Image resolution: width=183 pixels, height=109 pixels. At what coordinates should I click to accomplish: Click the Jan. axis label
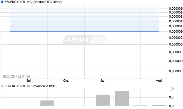(x=103, y=81)
